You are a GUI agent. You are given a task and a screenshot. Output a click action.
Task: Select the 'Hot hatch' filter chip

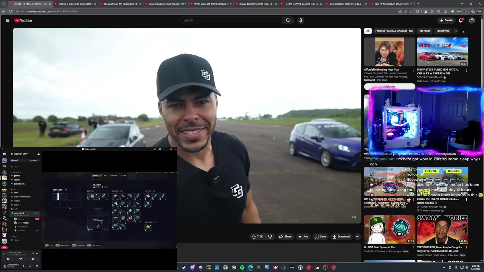[424, 31]
